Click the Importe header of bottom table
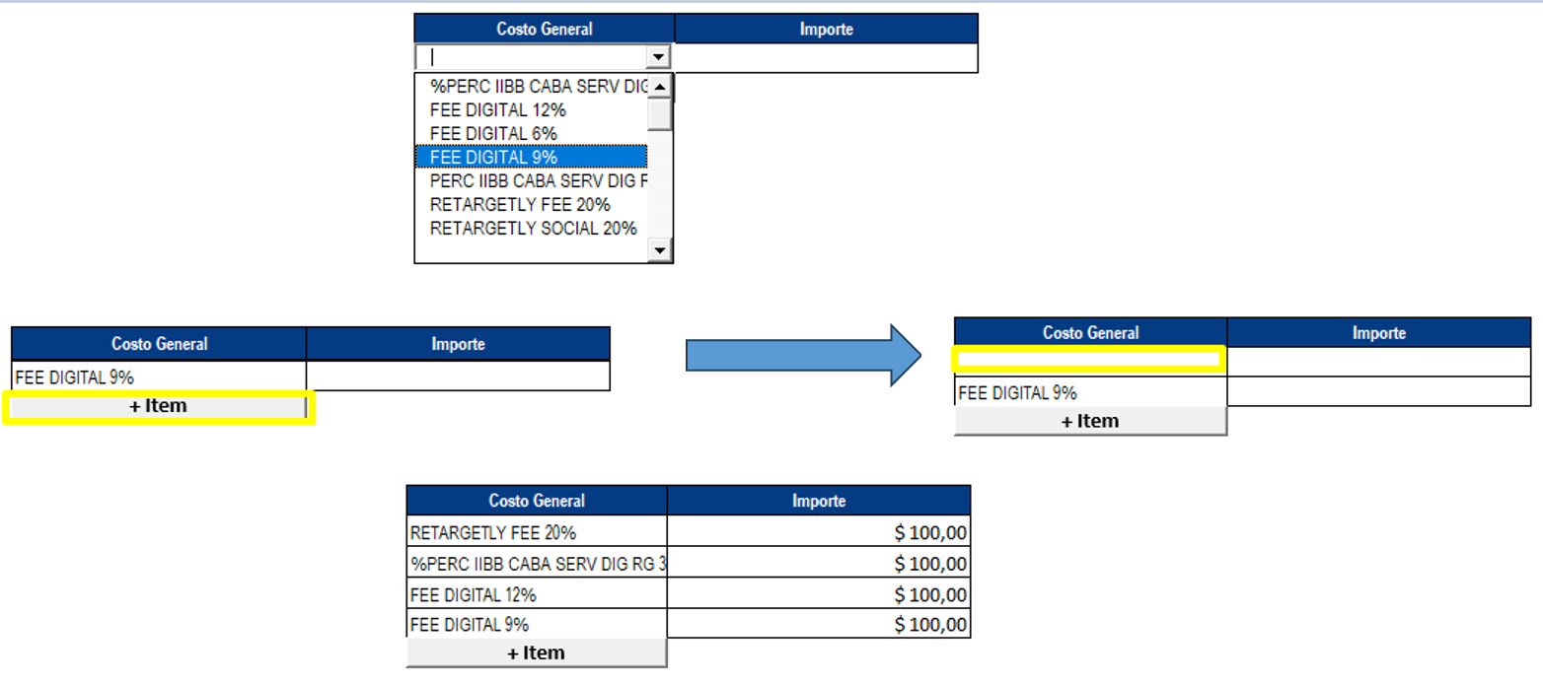 point(819,501)
